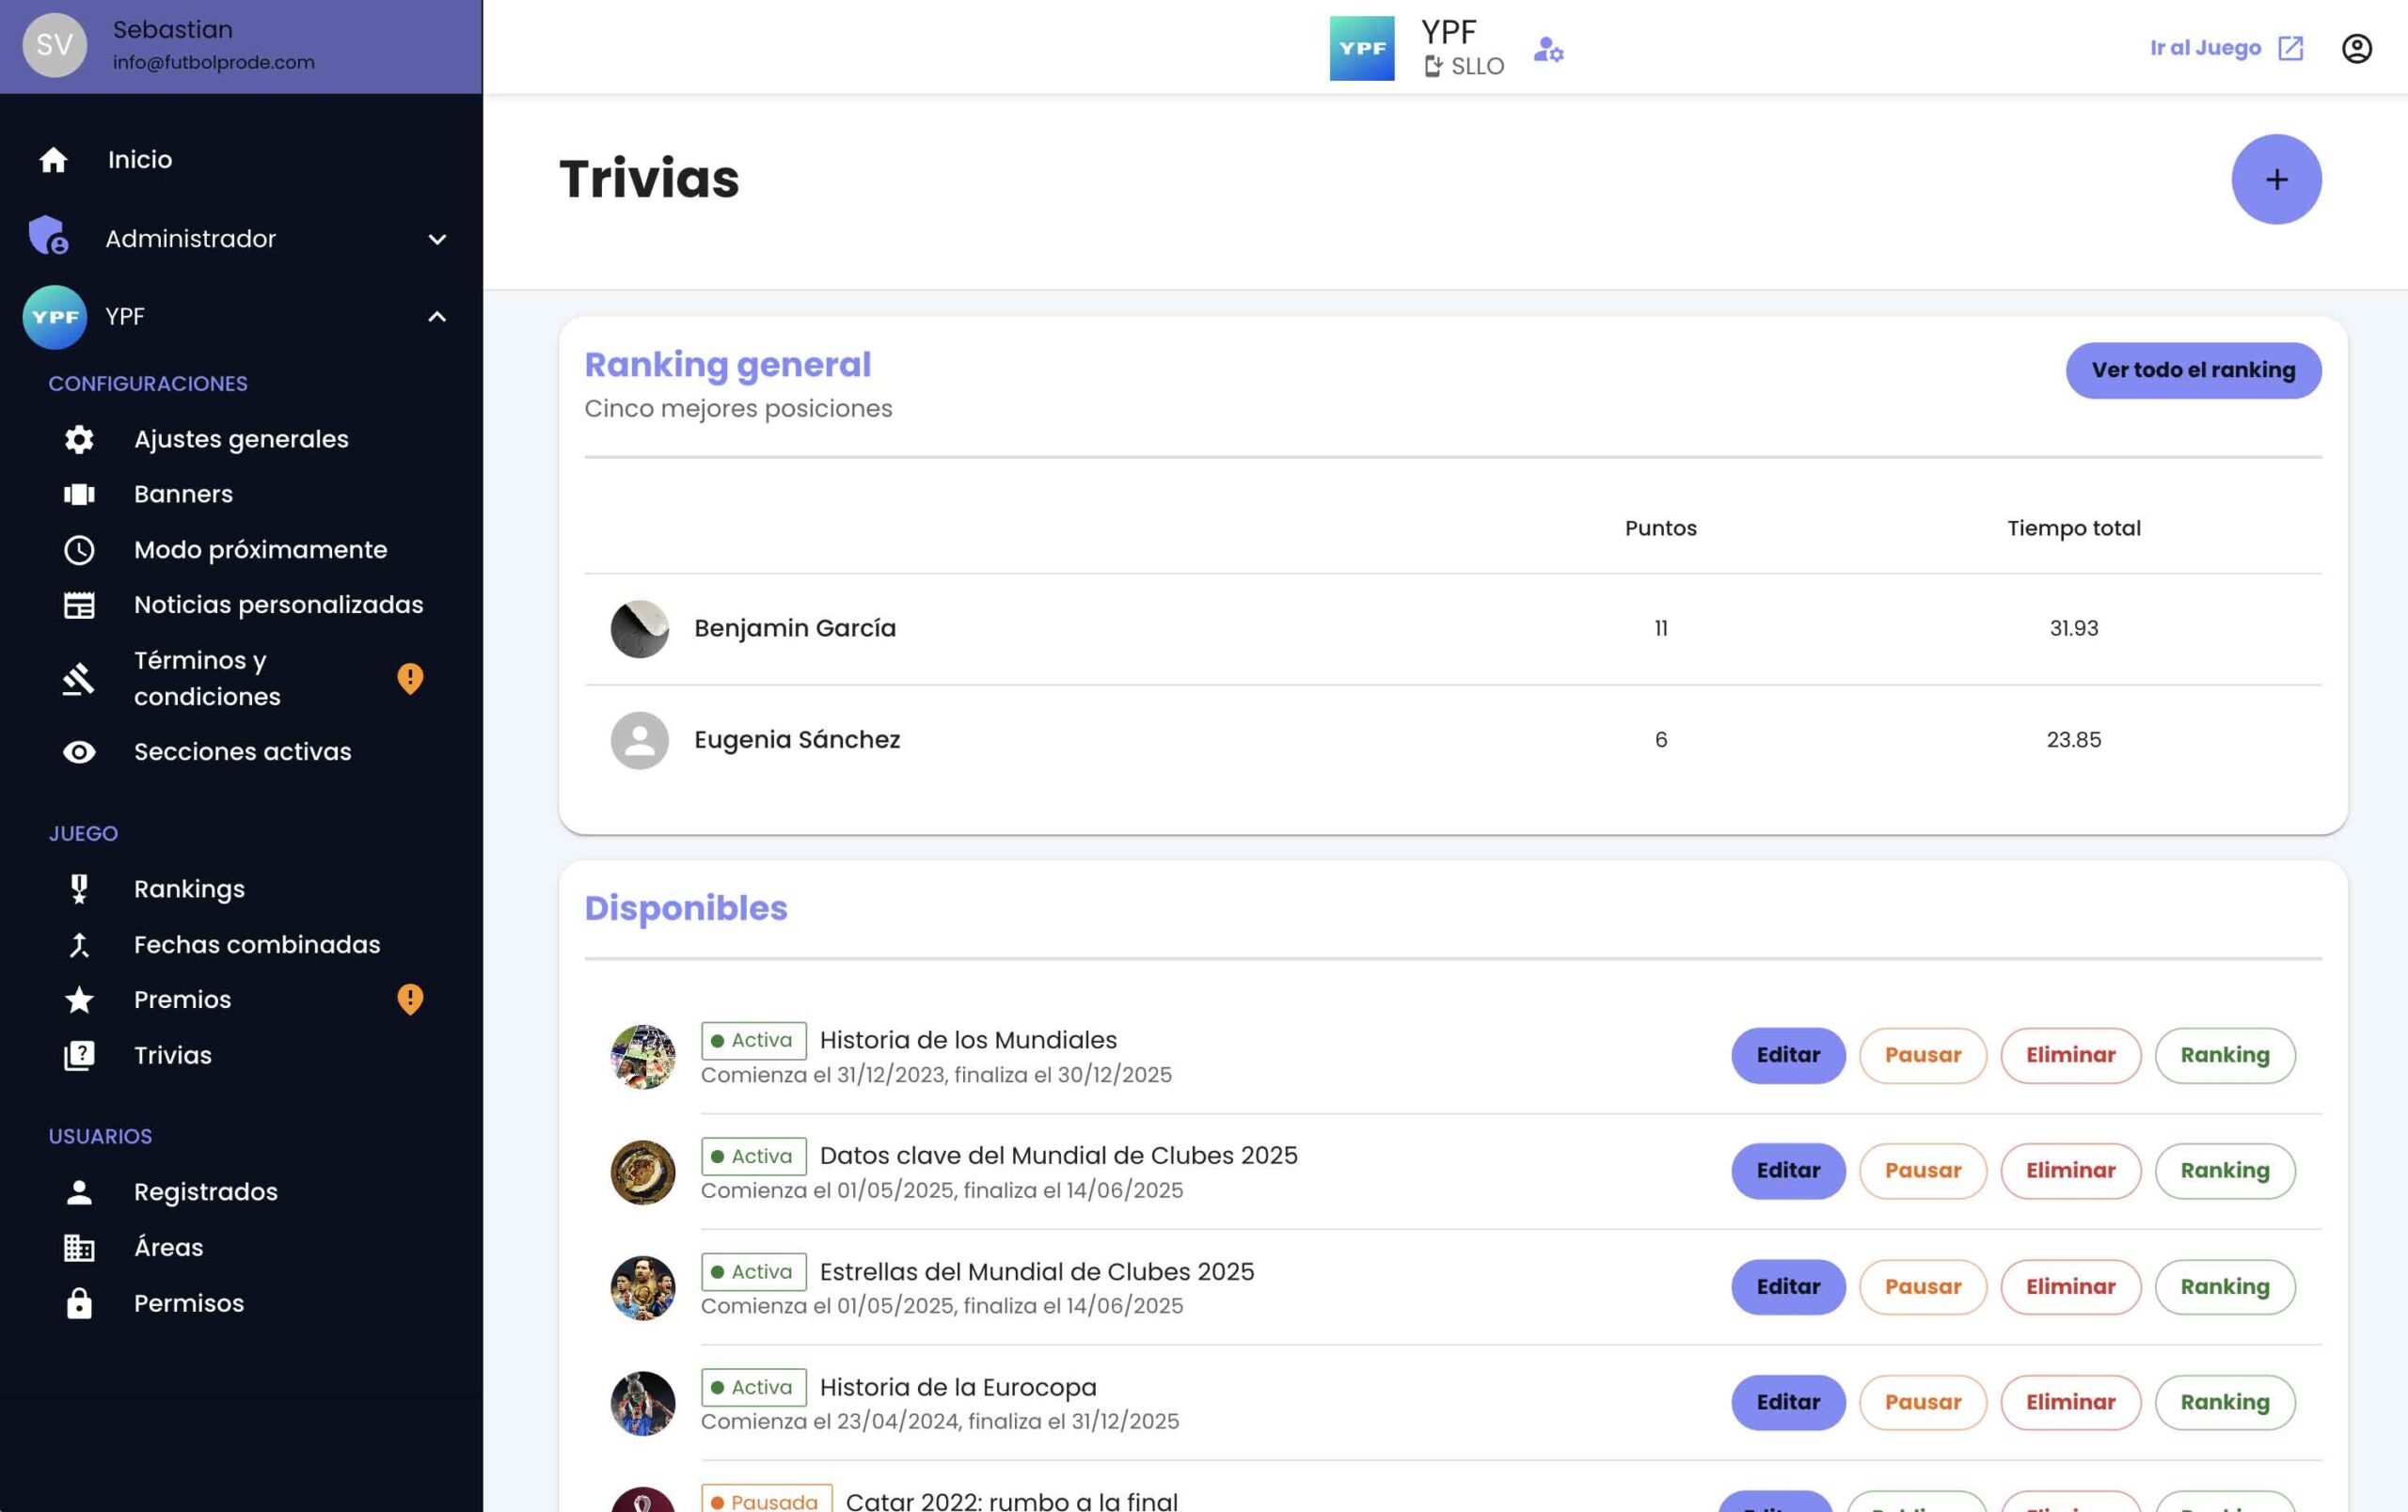Click the plus button to add trivia

click(x=2275, y=180)
